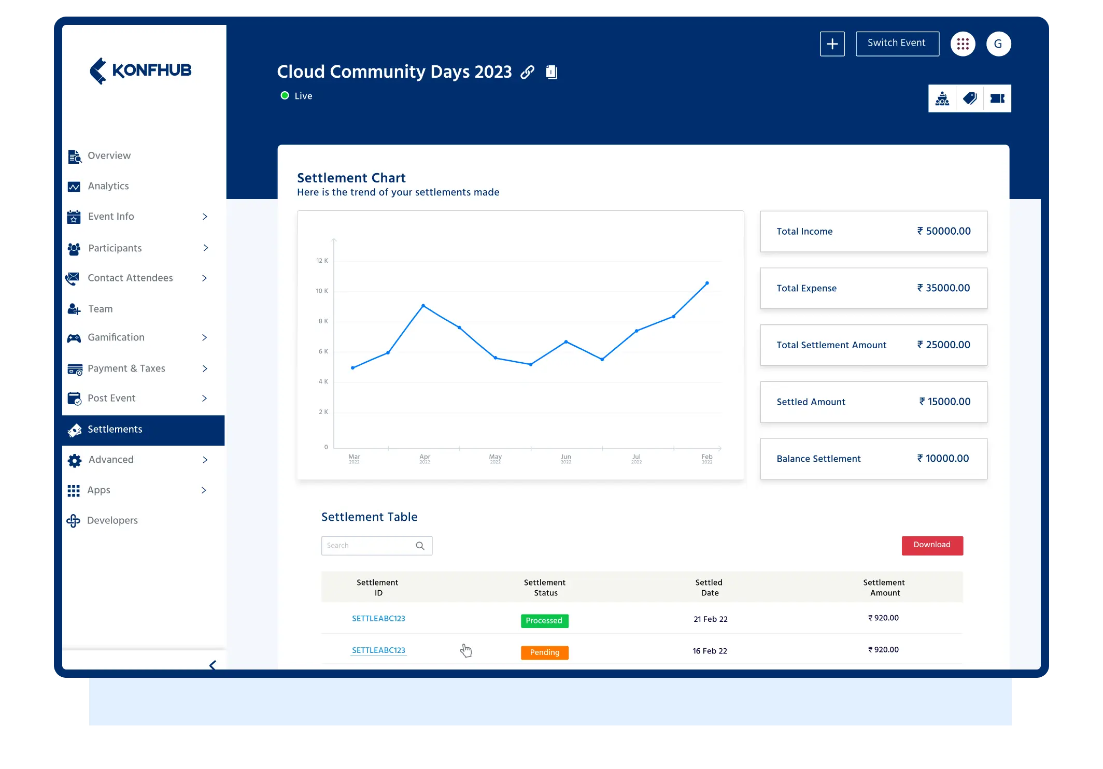
Task: Click the tag icon in top toolbar
Action: coord(969,98)
